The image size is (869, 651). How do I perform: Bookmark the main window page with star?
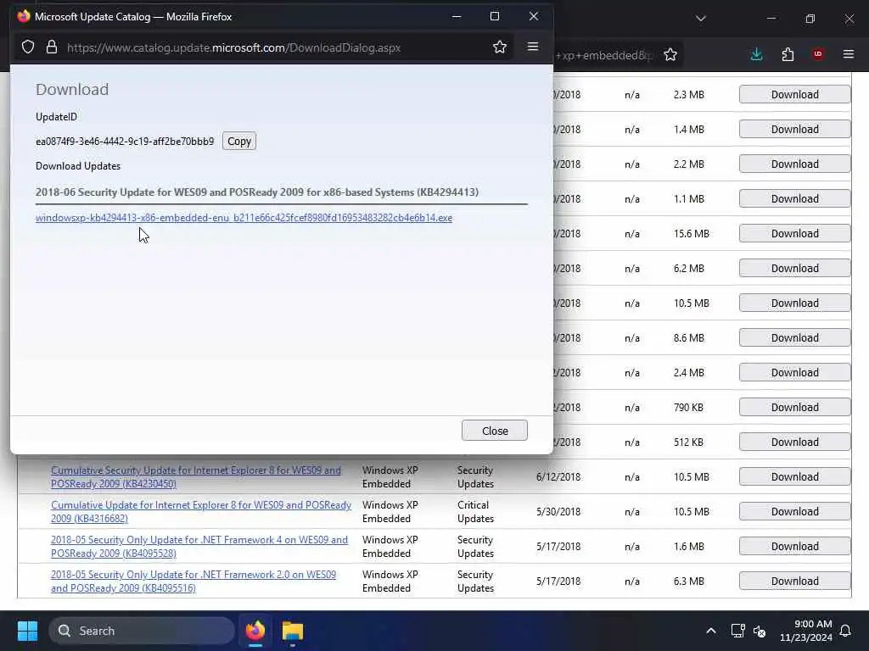coord(670,54)
